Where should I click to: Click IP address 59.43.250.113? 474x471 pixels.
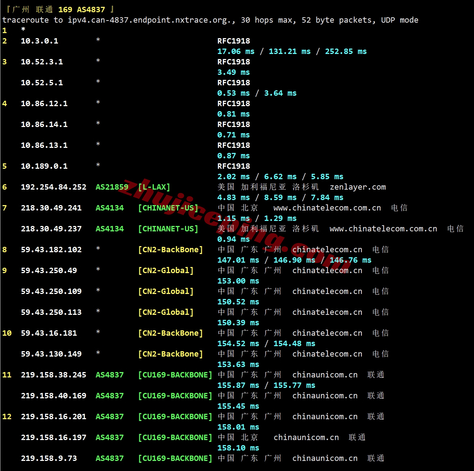tap(51, 312)
